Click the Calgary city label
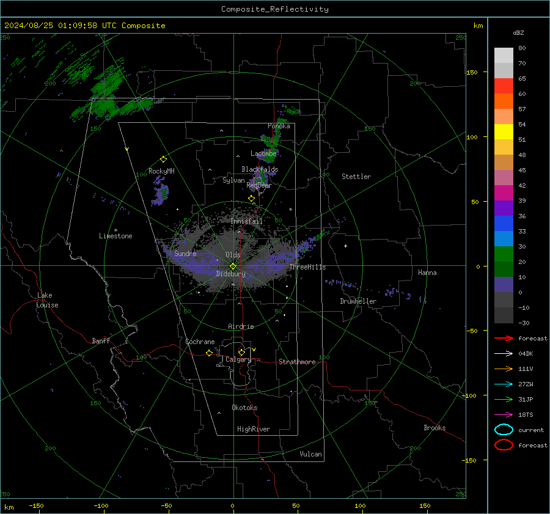 click(x=238, y=359)
